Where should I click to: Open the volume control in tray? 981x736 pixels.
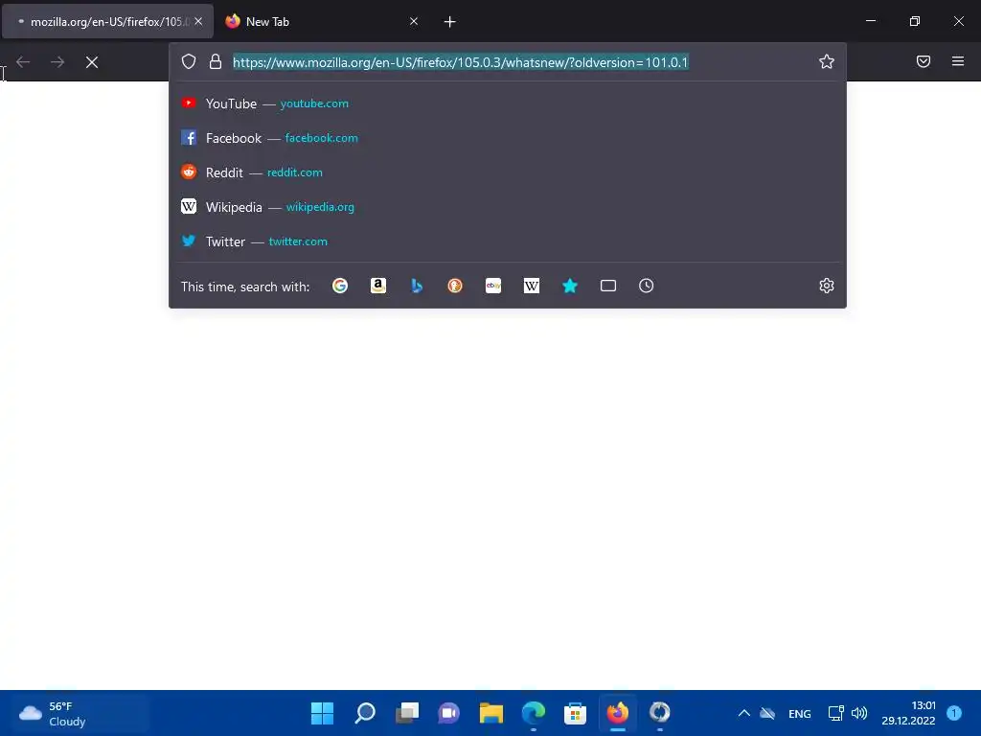859,713
